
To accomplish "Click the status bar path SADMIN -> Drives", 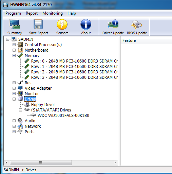I will (x=20, y=170).
